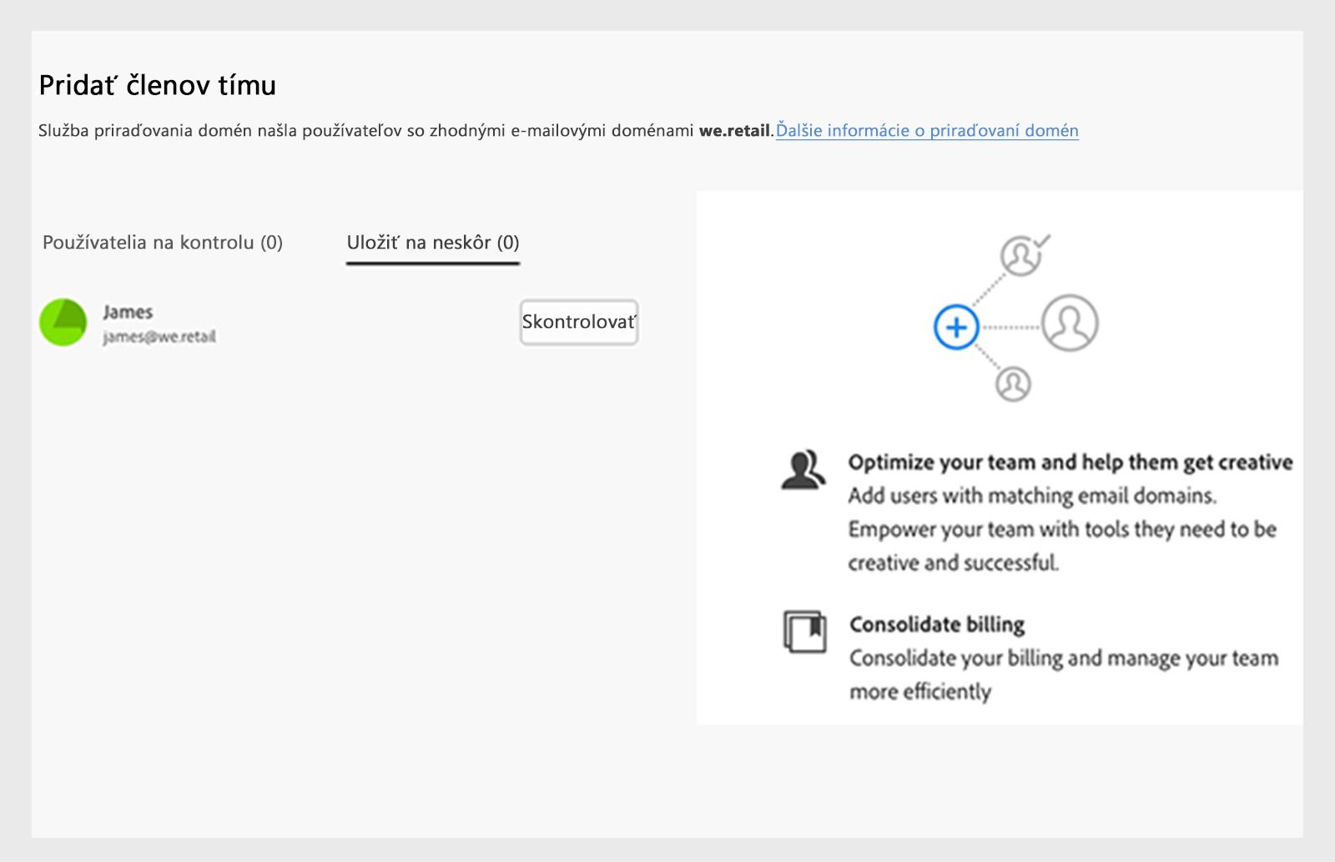
Task: Click 'more efficiently' text under Consolidate billing
Action: 920,692
